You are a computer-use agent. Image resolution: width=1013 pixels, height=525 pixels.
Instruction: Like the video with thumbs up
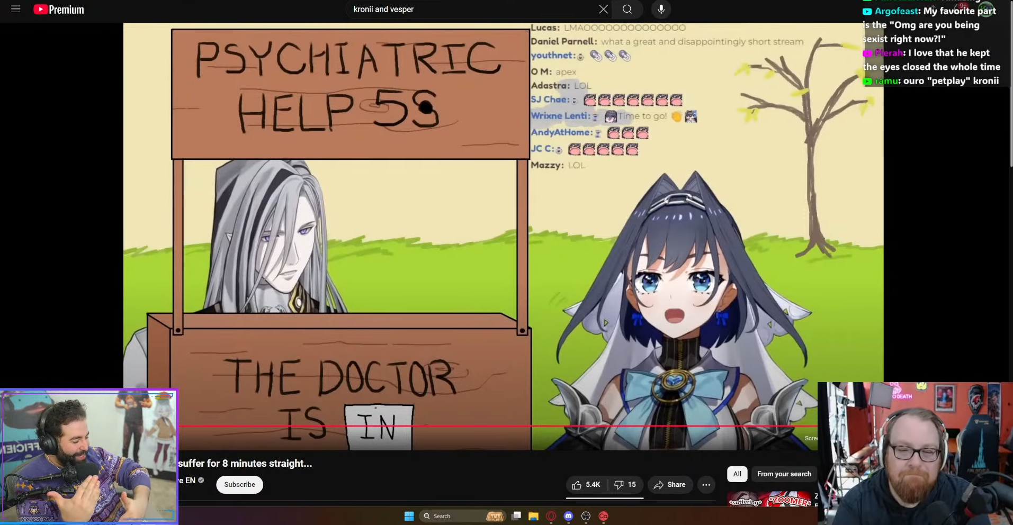point(586,485)
